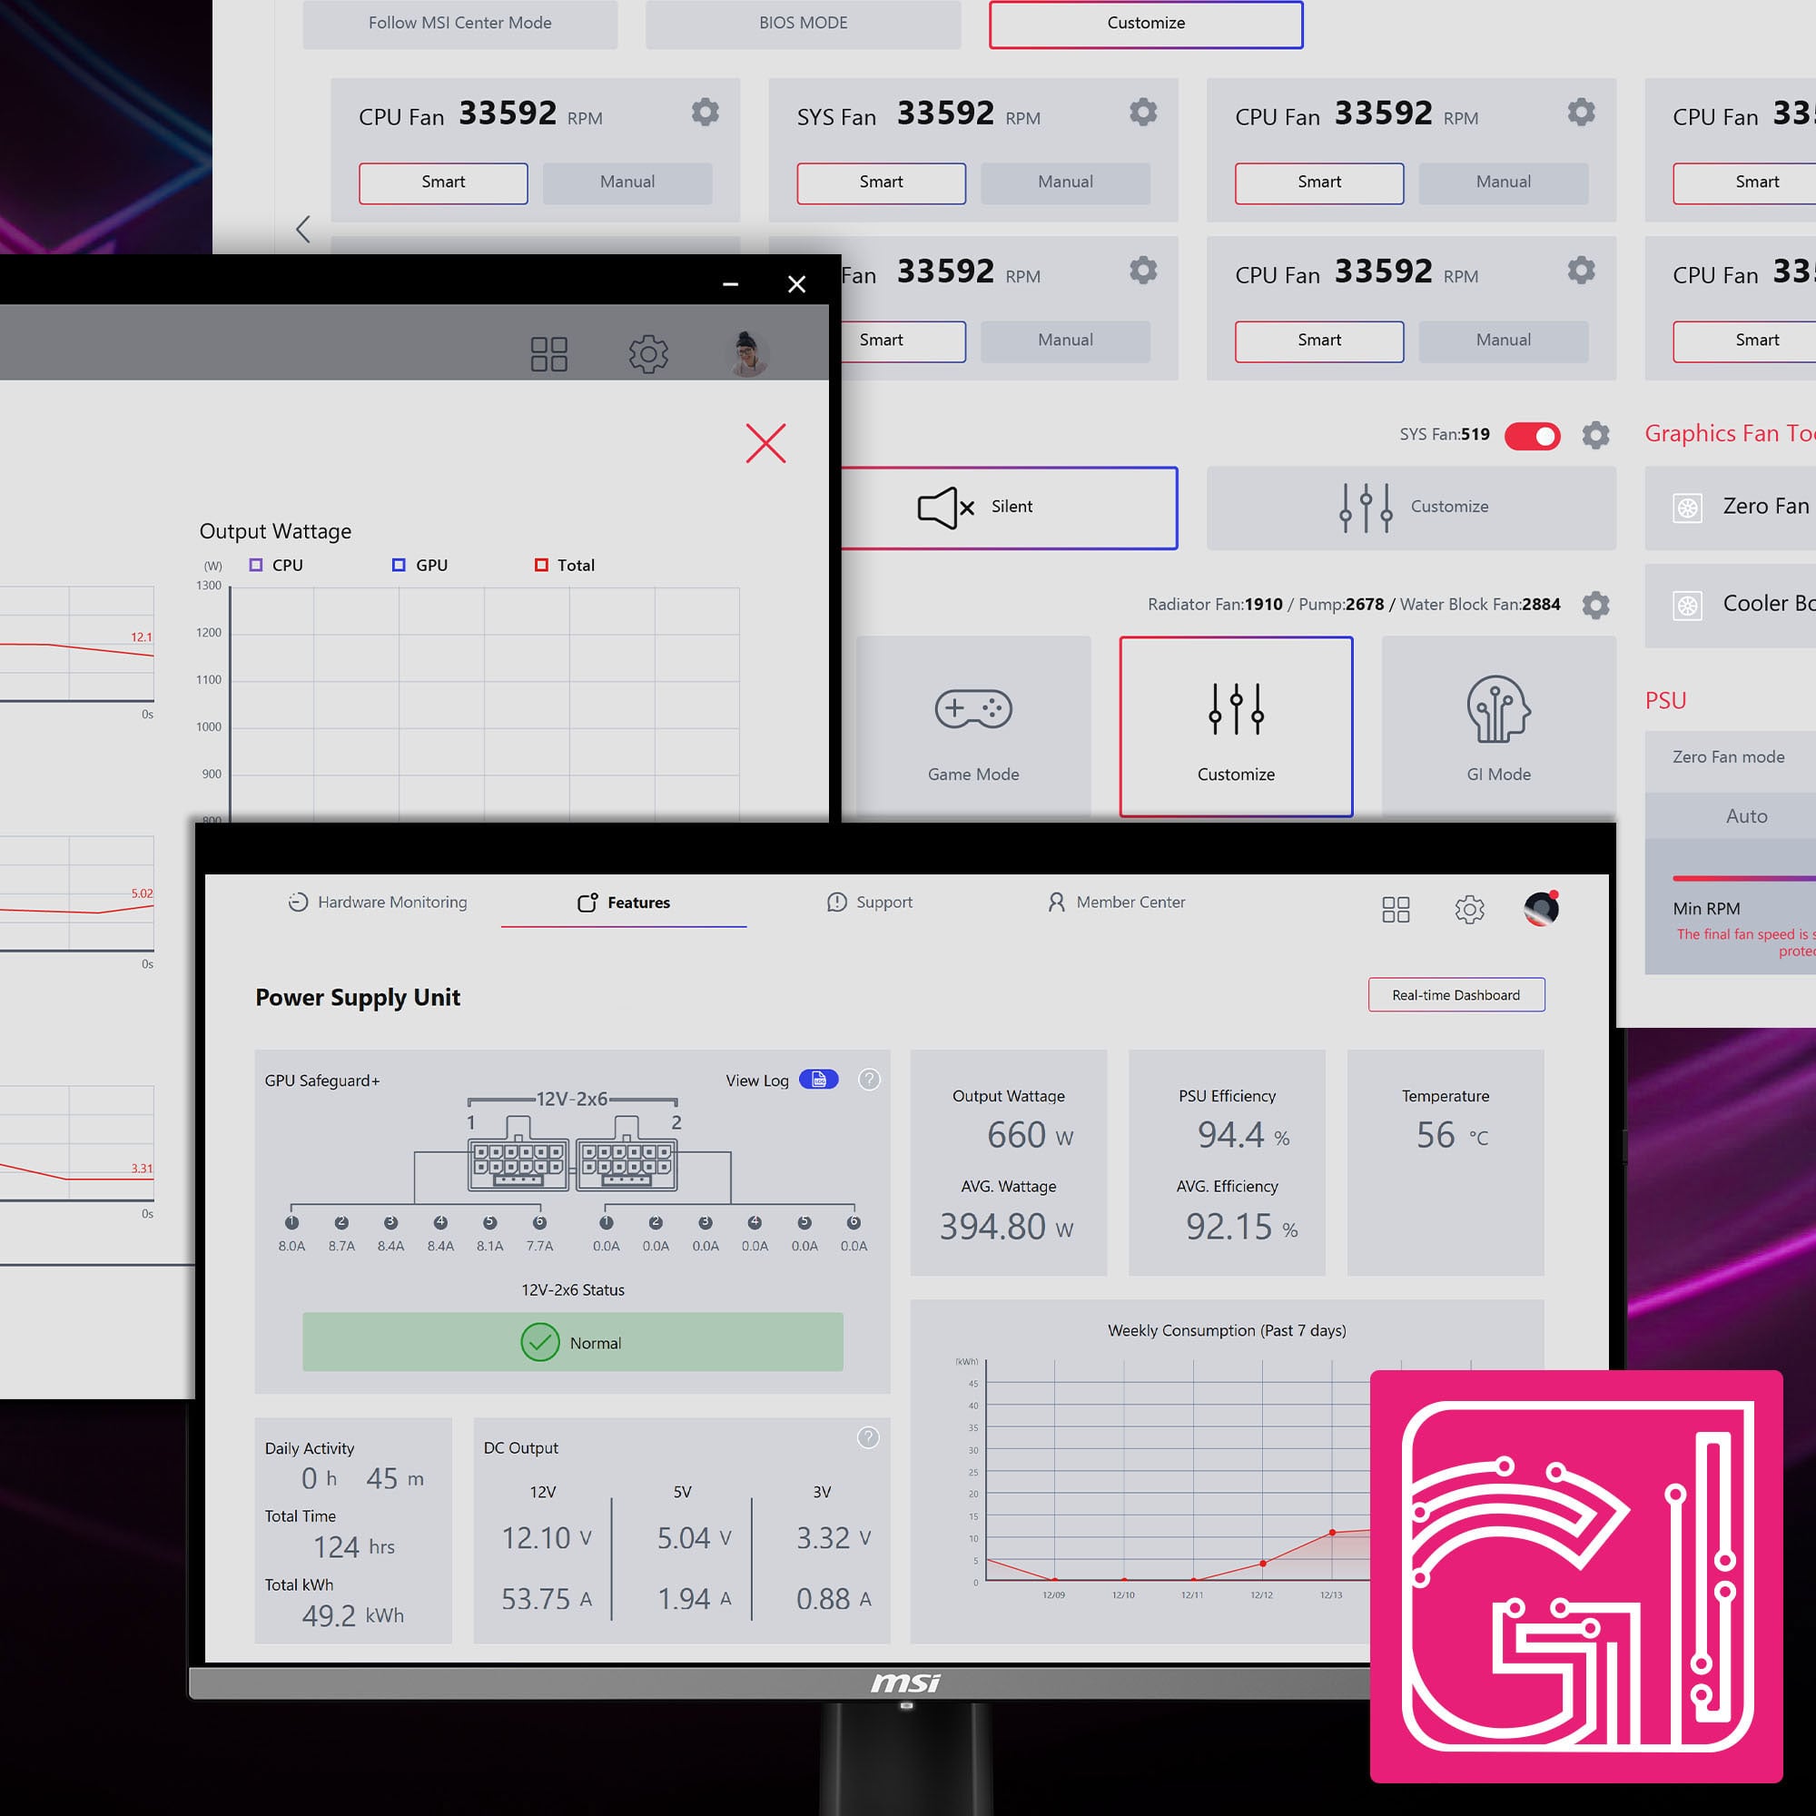Image resolution: width=1816 pixels, height=1816 pixels.
Task: Click the grid icon in the Power Supply Unit window
Action: (x=1396, y=909)
